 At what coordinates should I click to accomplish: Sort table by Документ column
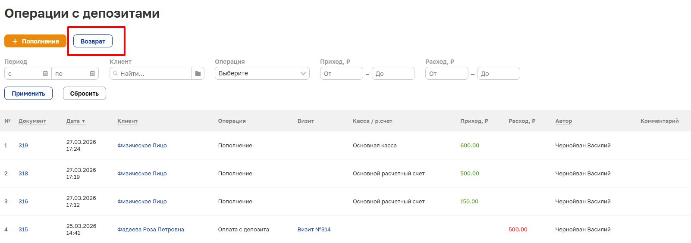point(32,121)
